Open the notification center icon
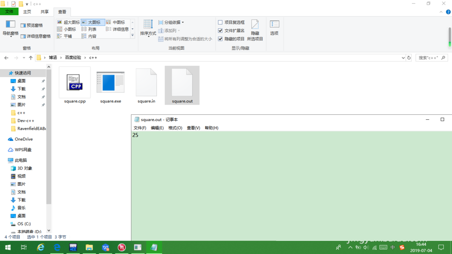 pyautogui.click(x=441, y=247)
